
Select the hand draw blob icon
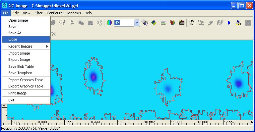coord(192,23)
